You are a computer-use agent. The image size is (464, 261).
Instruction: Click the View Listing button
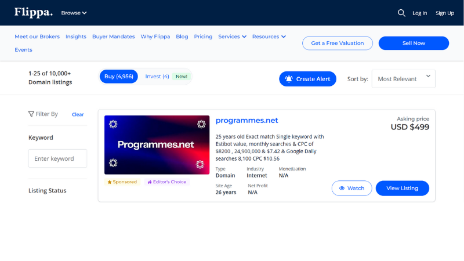click(402, 188)
